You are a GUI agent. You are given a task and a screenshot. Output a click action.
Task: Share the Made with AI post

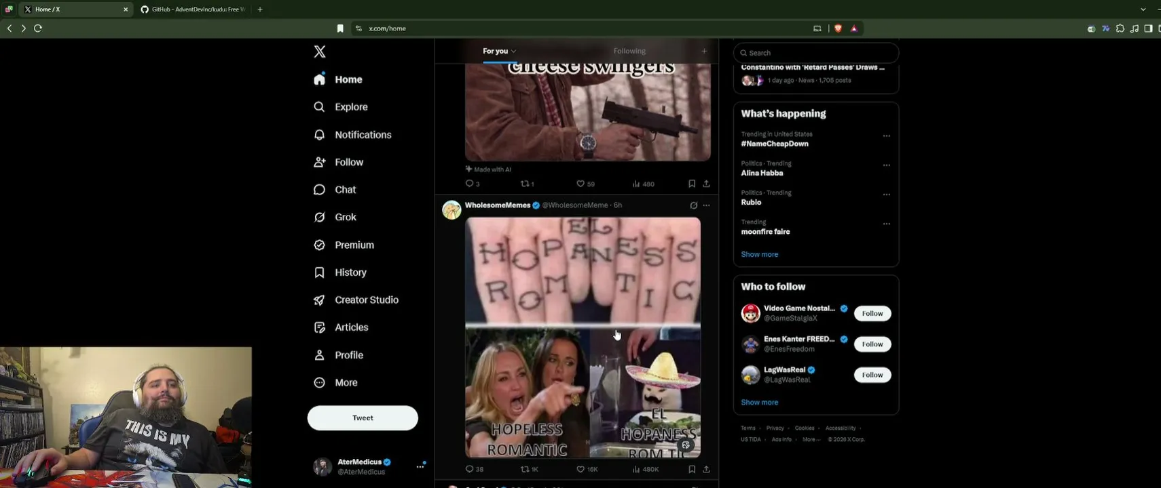point(706,184)
